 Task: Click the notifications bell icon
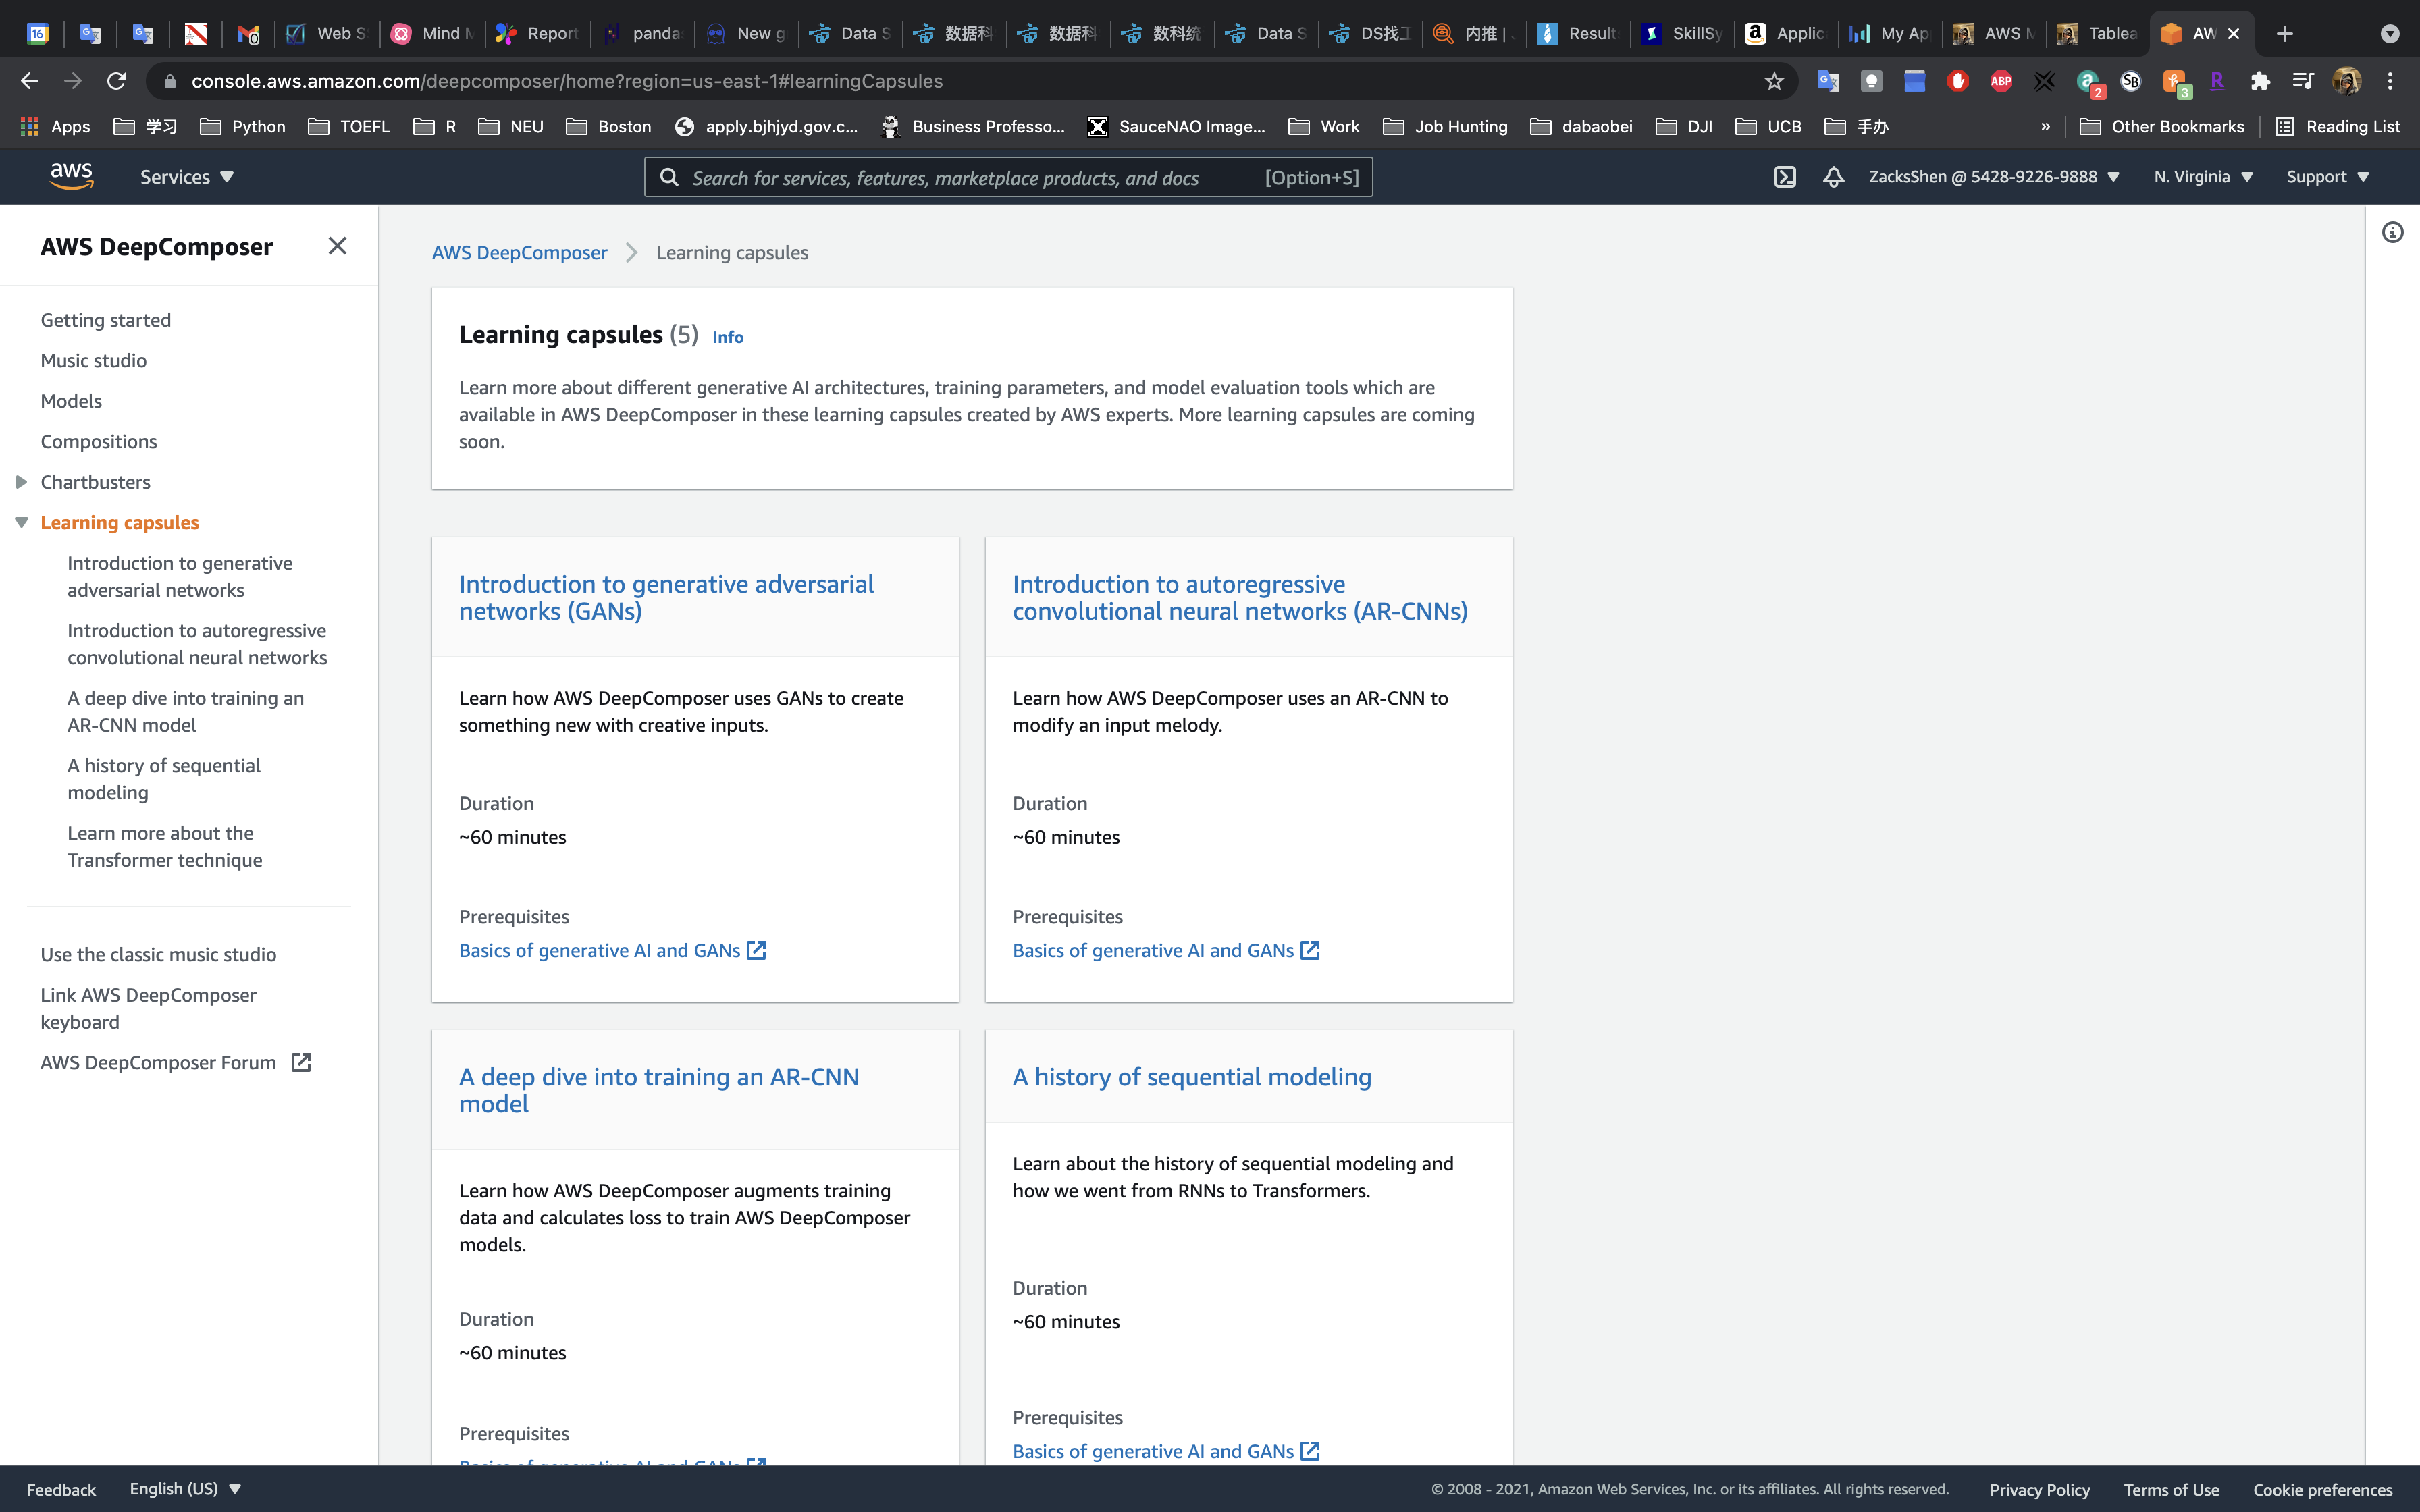coord(1833,177)
